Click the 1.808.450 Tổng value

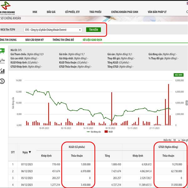[x=116, y=164]
